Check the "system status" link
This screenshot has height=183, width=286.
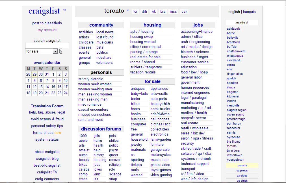point(47,139)
